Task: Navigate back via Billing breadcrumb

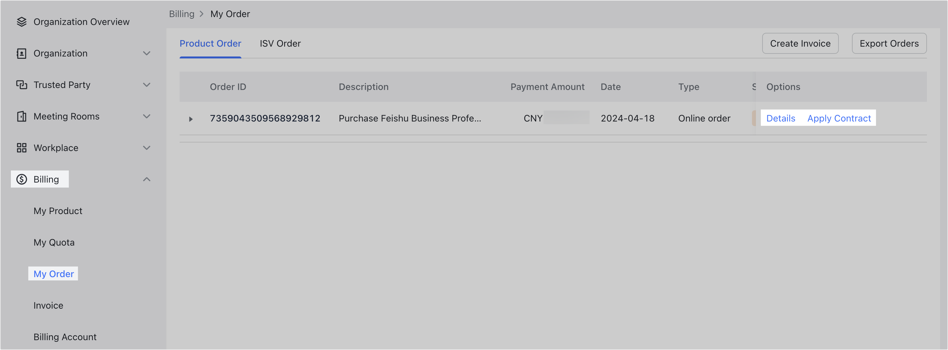Action: pos(182,13)
